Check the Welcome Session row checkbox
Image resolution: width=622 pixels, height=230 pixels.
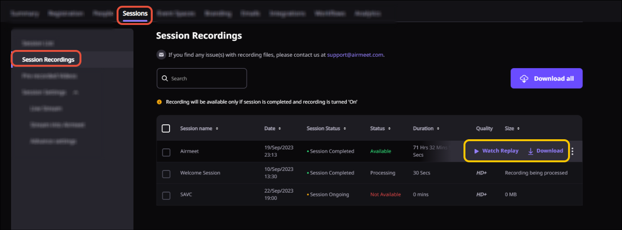[x=166, y=174]
